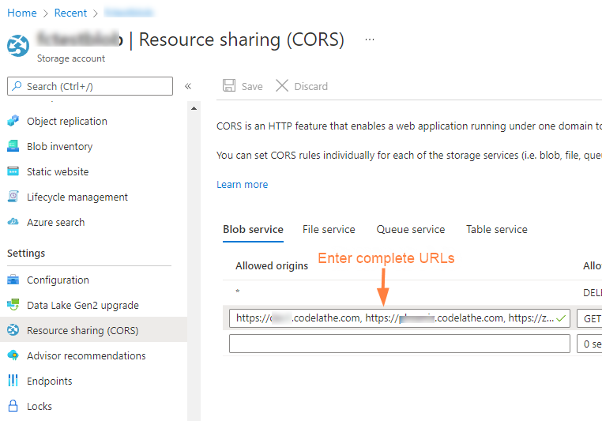Click the Azure search cloud icon
This screenshot has width=602, height=421.
click(13, 223)
